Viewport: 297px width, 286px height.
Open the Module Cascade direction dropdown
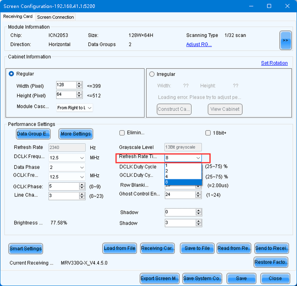(75, 108)
